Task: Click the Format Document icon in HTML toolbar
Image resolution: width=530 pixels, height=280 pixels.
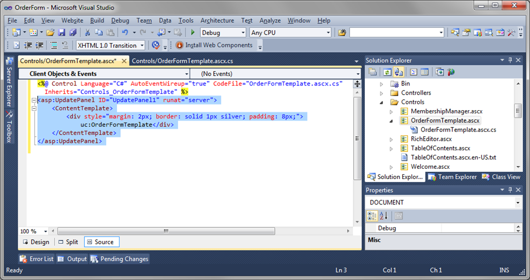Action: (x=17, y=45)
